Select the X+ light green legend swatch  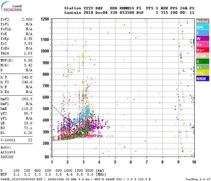click(x=203, y=67)
